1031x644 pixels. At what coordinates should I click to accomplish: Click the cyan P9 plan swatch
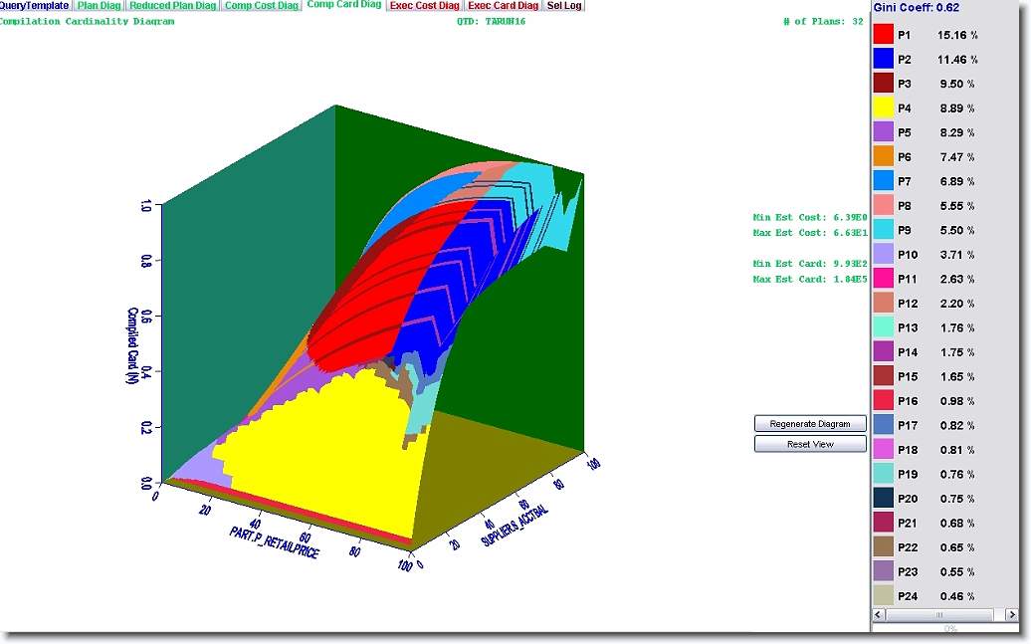(884, 230)
